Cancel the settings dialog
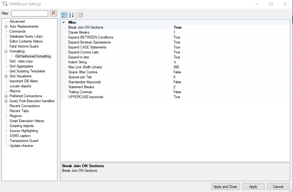This screenshot has height=192, width=293. tap(278, 186)
